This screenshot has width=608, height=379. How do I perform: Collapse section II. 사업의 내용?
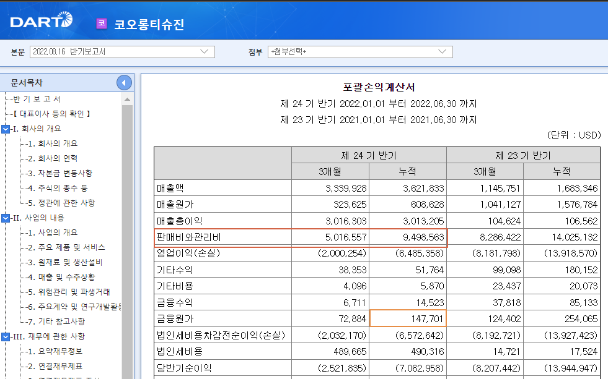(x=6, y=218)
